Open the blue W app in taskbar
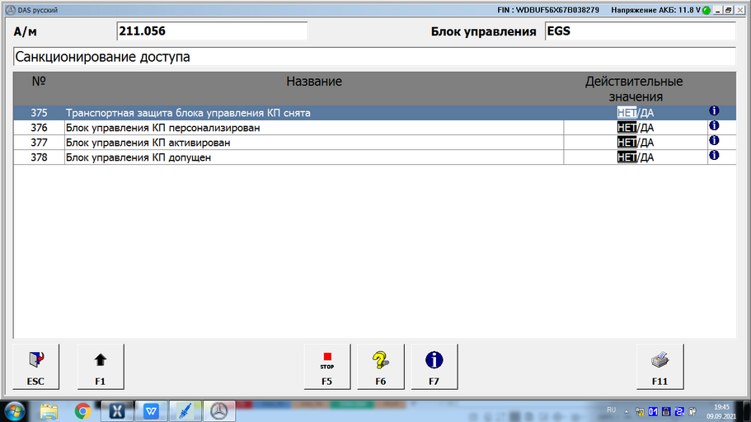 151,411
